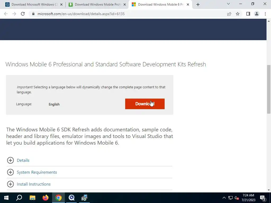The height and width of the screenshot is (203, 271).
Task: Open Chrome three-dot menu
Action: point(265,14)
